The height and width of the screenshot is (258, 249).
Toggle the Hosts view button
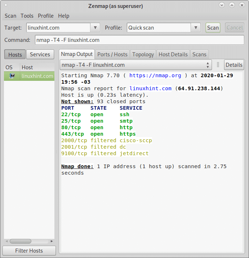[15, 54]
